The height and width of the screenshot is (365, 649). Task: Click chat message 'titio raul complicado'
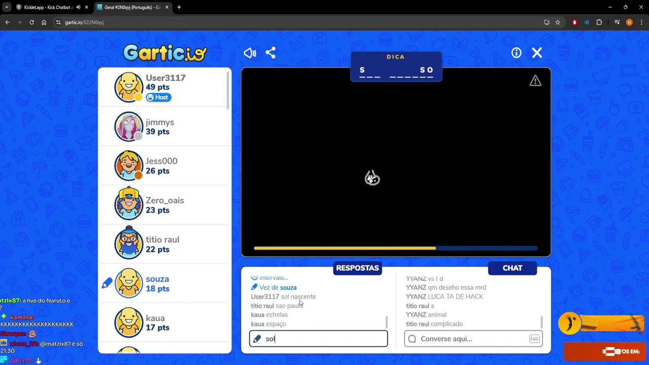pyautogui.click(x=435, y=324)
